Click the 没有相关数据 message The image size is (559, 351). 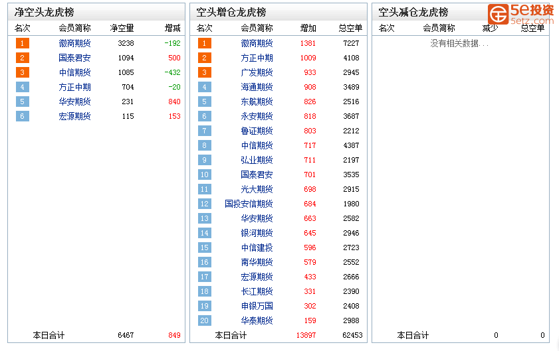[459, 44]
